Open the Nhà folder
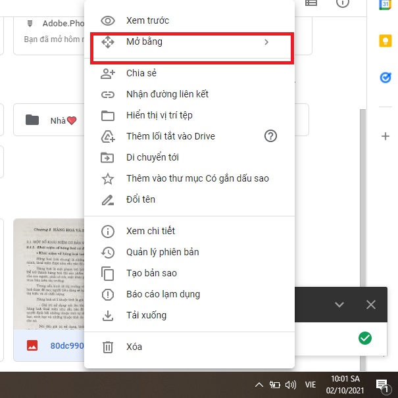This screenshot has width=398, height=398. coord(49,120)
